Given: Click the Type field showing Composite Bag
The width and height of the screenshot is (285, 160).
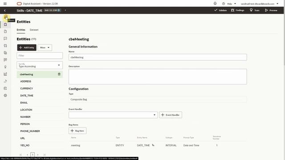Looking at the screenshot, I should coord(158,100).
